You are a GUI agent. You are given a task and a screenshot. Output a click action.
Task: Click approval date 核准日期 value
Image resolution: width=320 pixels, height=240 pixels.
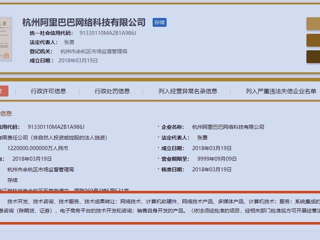(x=212, y=170)
